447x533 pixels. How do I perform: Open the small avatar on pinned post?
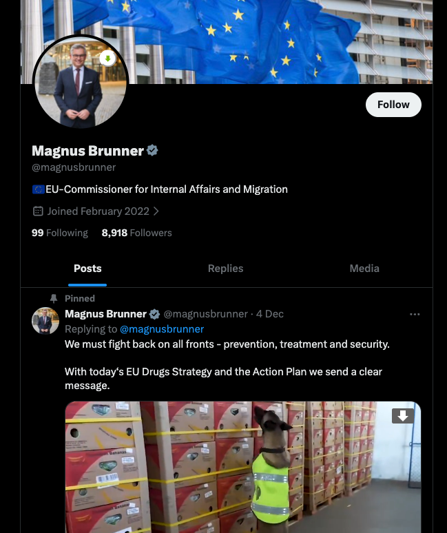(x=45, y=321)
